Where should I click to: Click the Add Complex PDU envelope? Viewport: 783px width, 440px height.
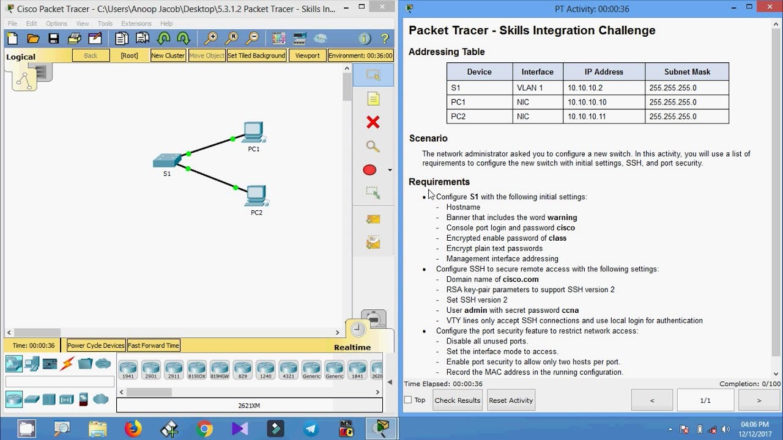click(373, 243)
